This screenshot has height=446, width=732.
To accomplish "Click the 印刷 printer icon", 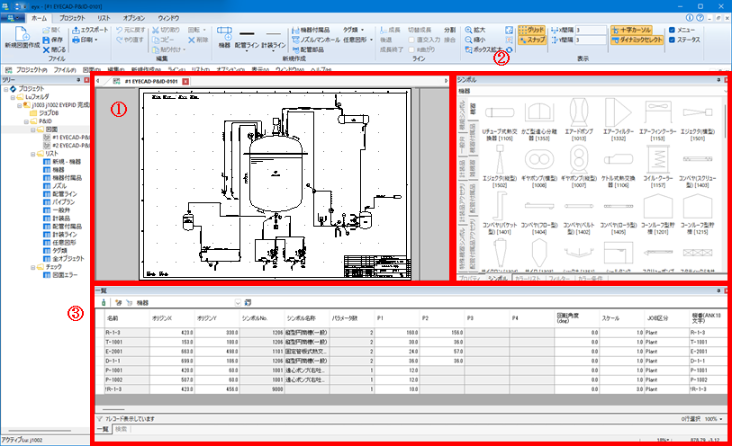I will pos(76,40).
